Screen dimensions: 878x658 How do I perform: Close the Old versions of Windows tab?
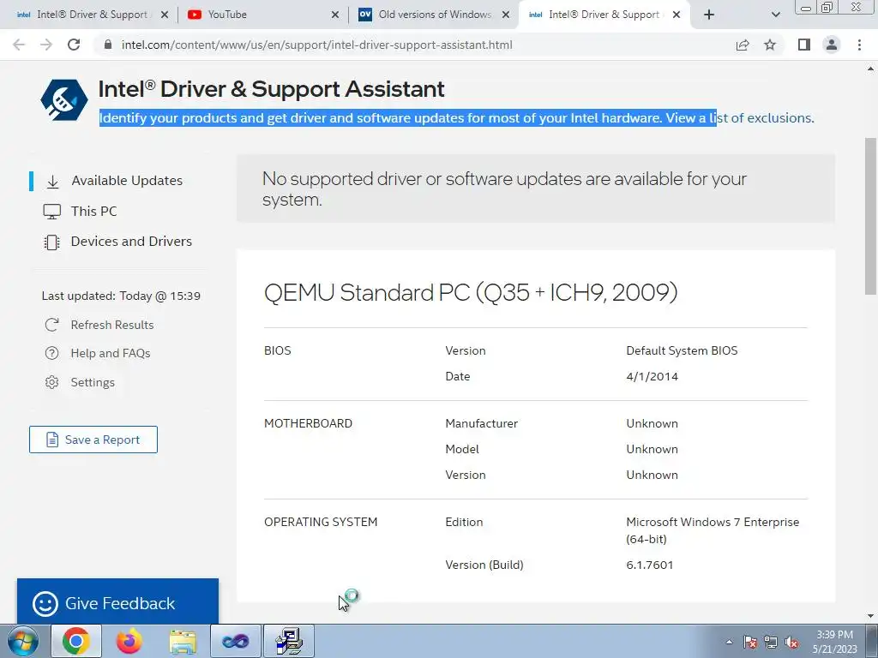[x=506, y=15]
